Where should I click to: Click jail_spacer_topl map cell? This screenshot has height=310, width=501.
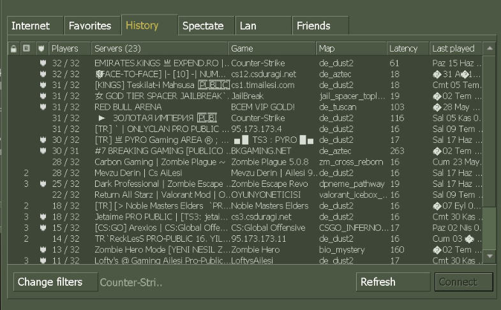(352, 96)
